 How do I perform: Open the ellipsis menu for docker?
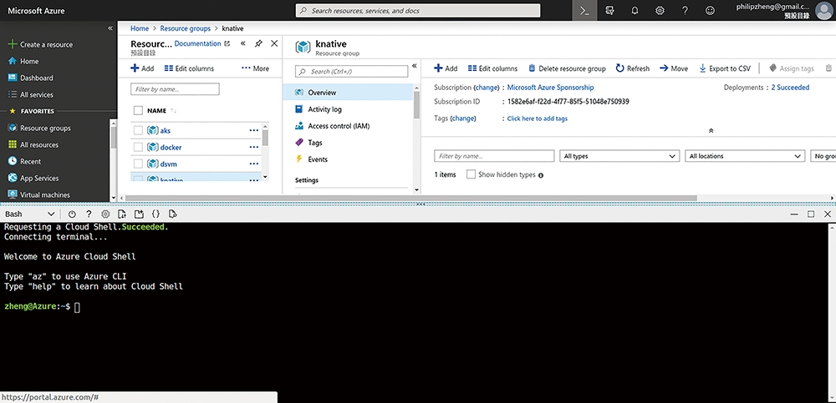pyautogui.click(x=254, y=148)
